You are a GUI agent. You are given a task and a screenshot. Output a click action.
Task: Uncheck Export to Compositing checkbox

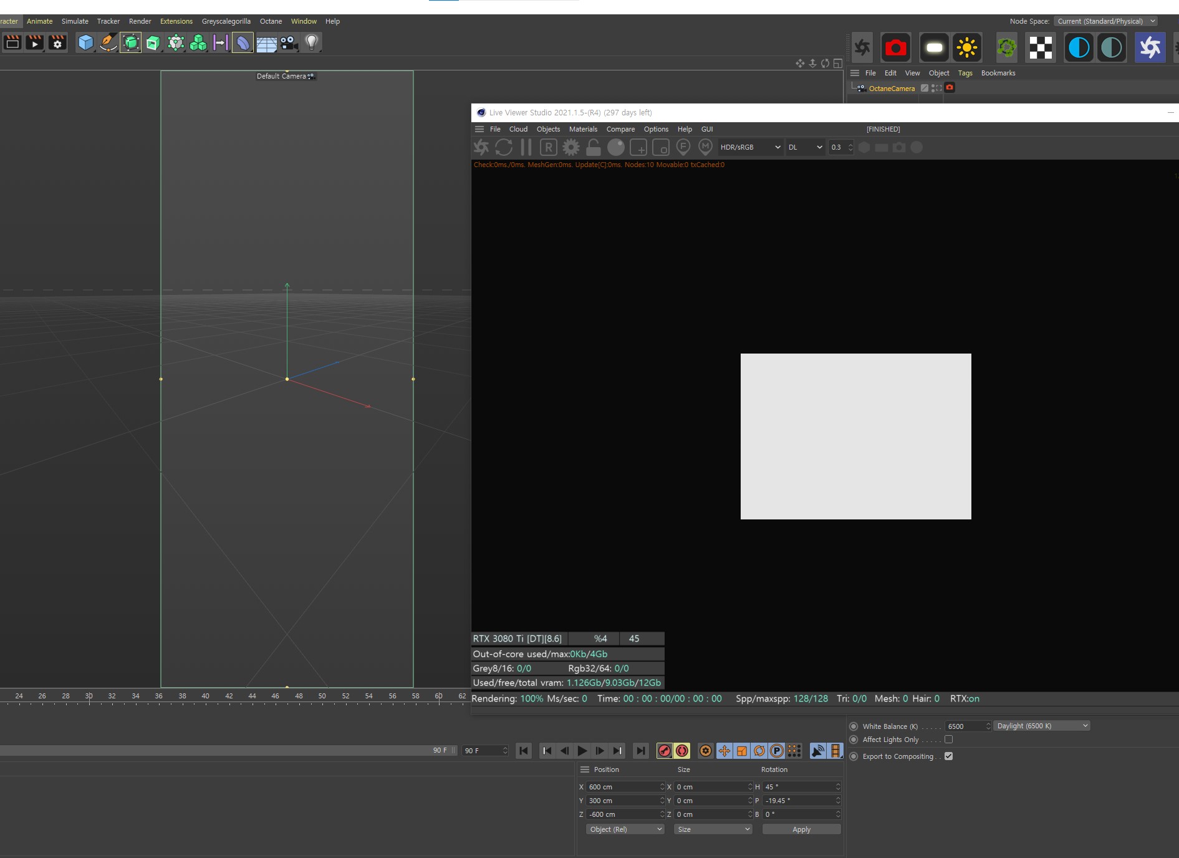948,756
